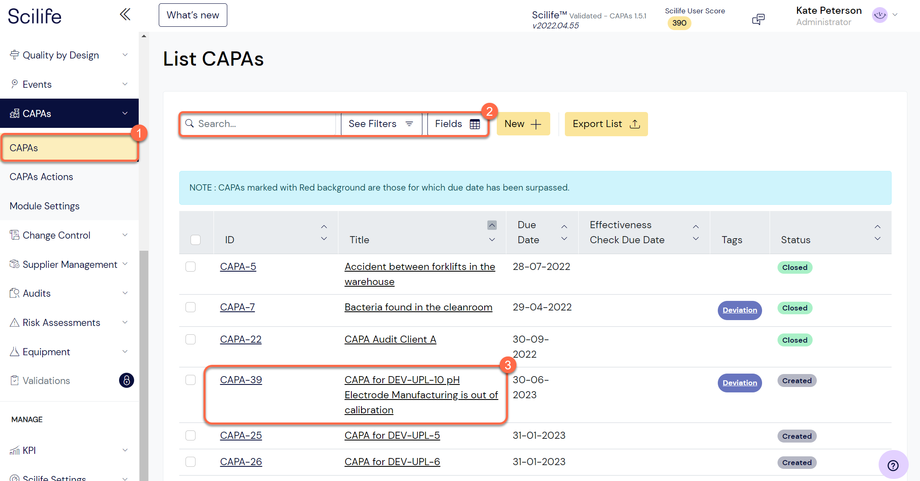The image size is (920, 481).
Task: Collapse the CAPAs section chevron
Action: pyautogui.click(x=125, y=113)
